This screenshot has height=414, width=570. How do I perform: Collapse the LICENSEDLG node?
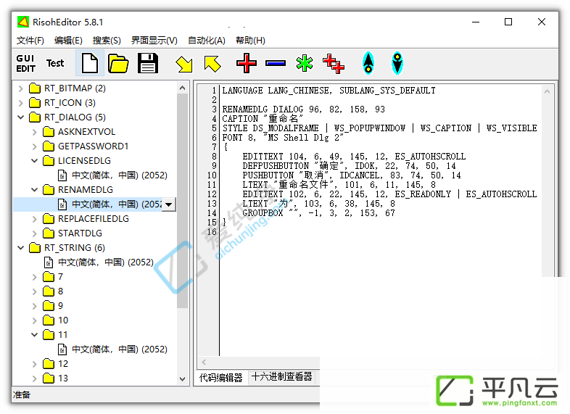[35, 161]
